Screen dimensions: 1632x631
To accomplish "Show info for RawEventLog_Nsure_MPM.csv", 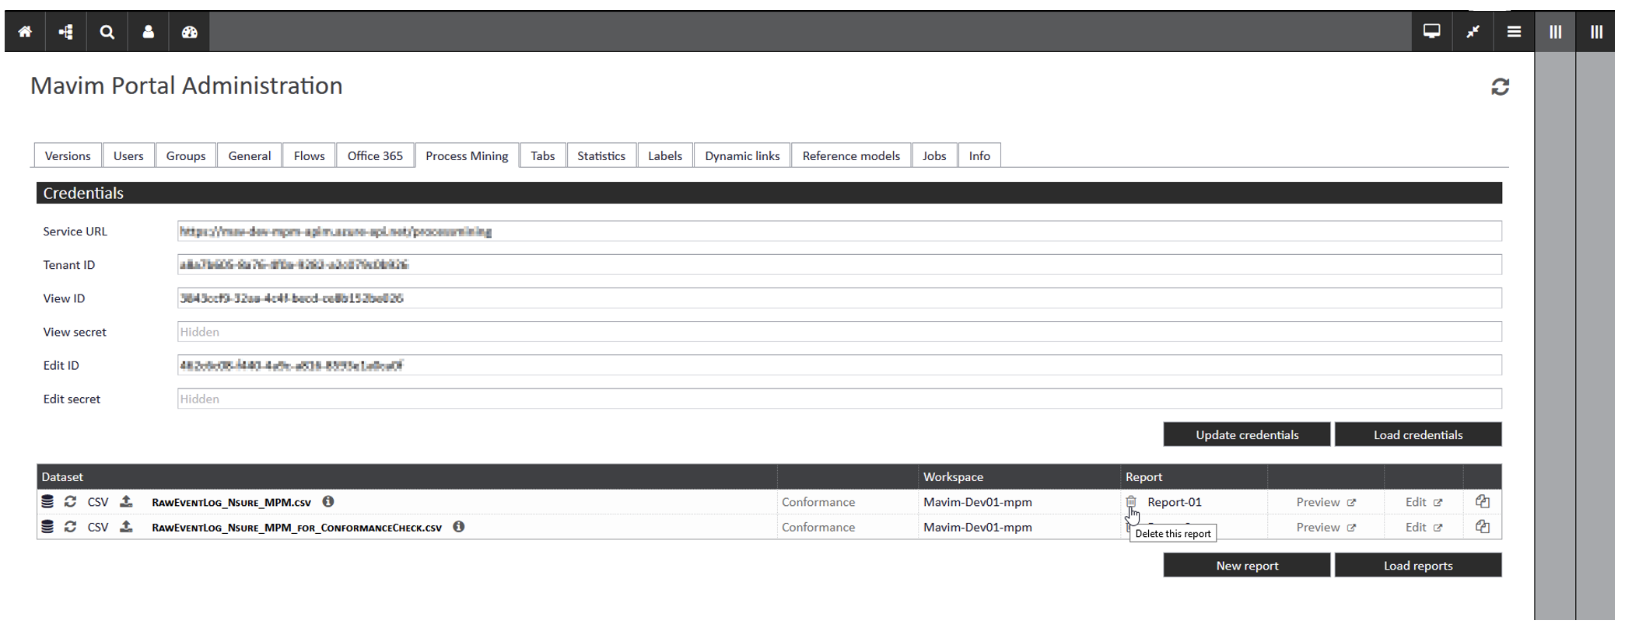I will pyautogui.click(x=328, y=502).
